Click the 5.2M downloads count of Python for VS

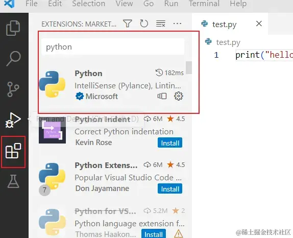(156, 211)
